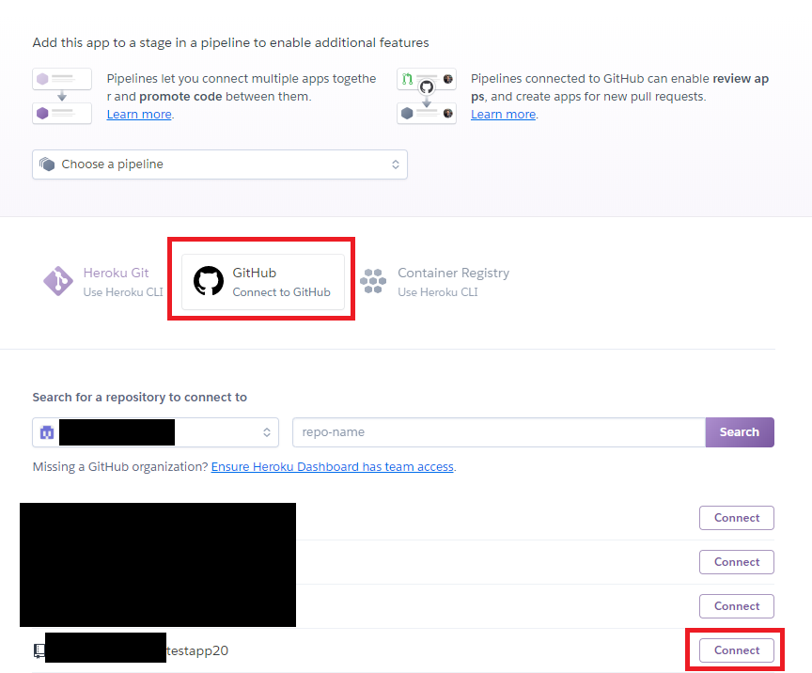
Task: Click the Container Registry hexagons icon
Action: coord(373,281)
